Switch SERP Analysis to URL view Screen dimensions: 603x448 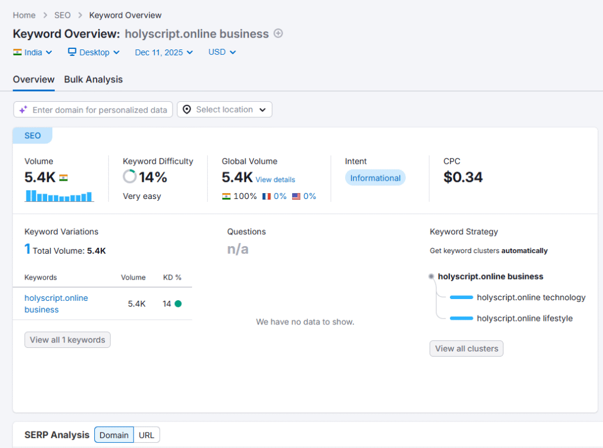tap(147, 435)
